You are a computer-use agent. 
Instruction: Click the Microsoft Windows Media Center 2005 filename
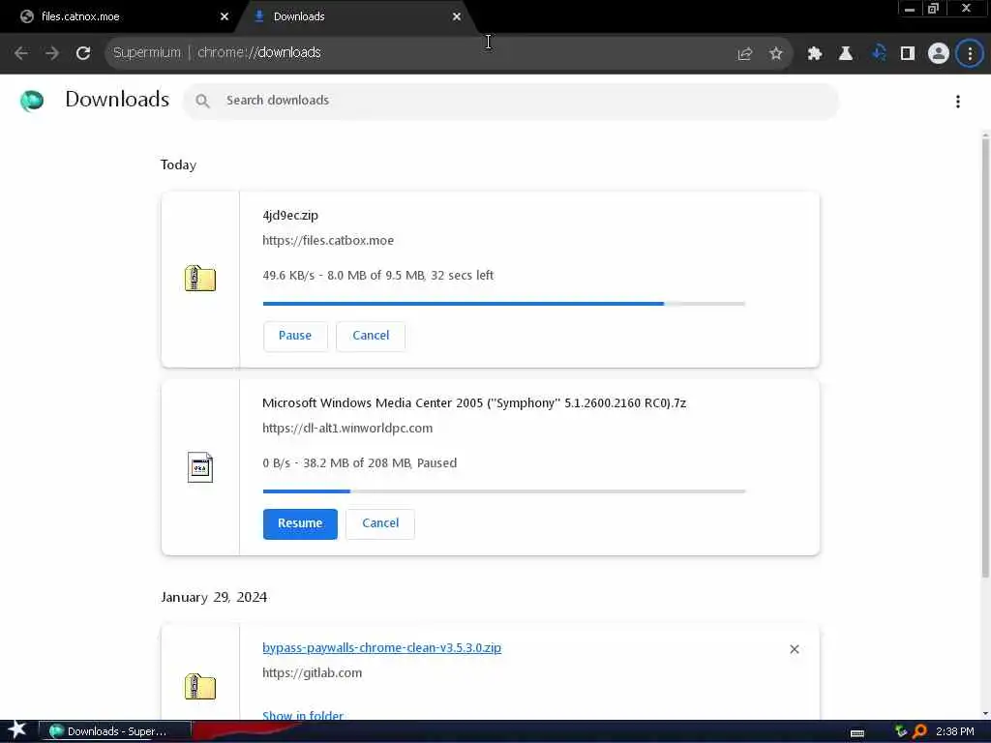click(474, 403)
